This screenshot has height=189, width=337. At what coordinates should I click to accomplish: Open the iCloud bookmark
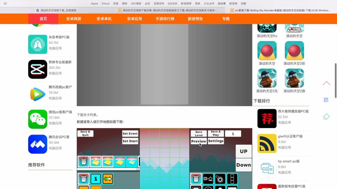point(105,3)
